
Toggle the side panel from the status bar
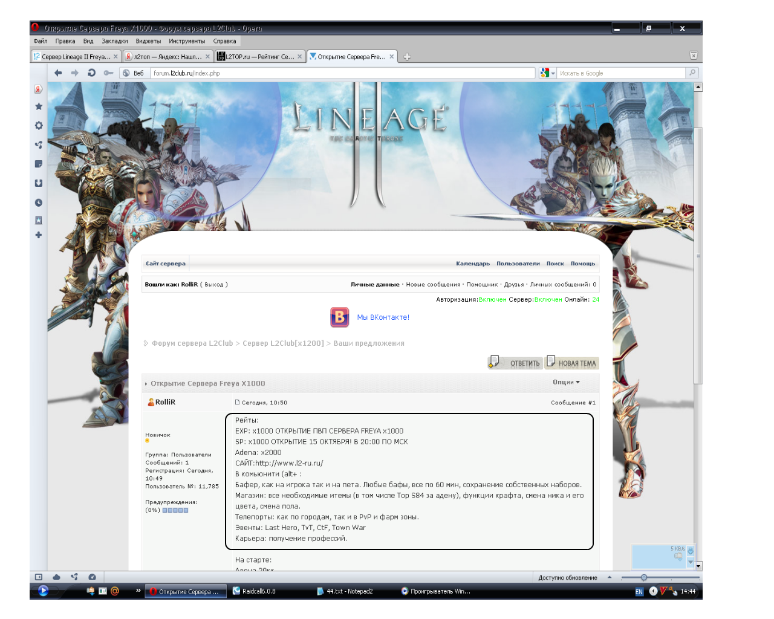pyautogui.click(x=39, y=577)
